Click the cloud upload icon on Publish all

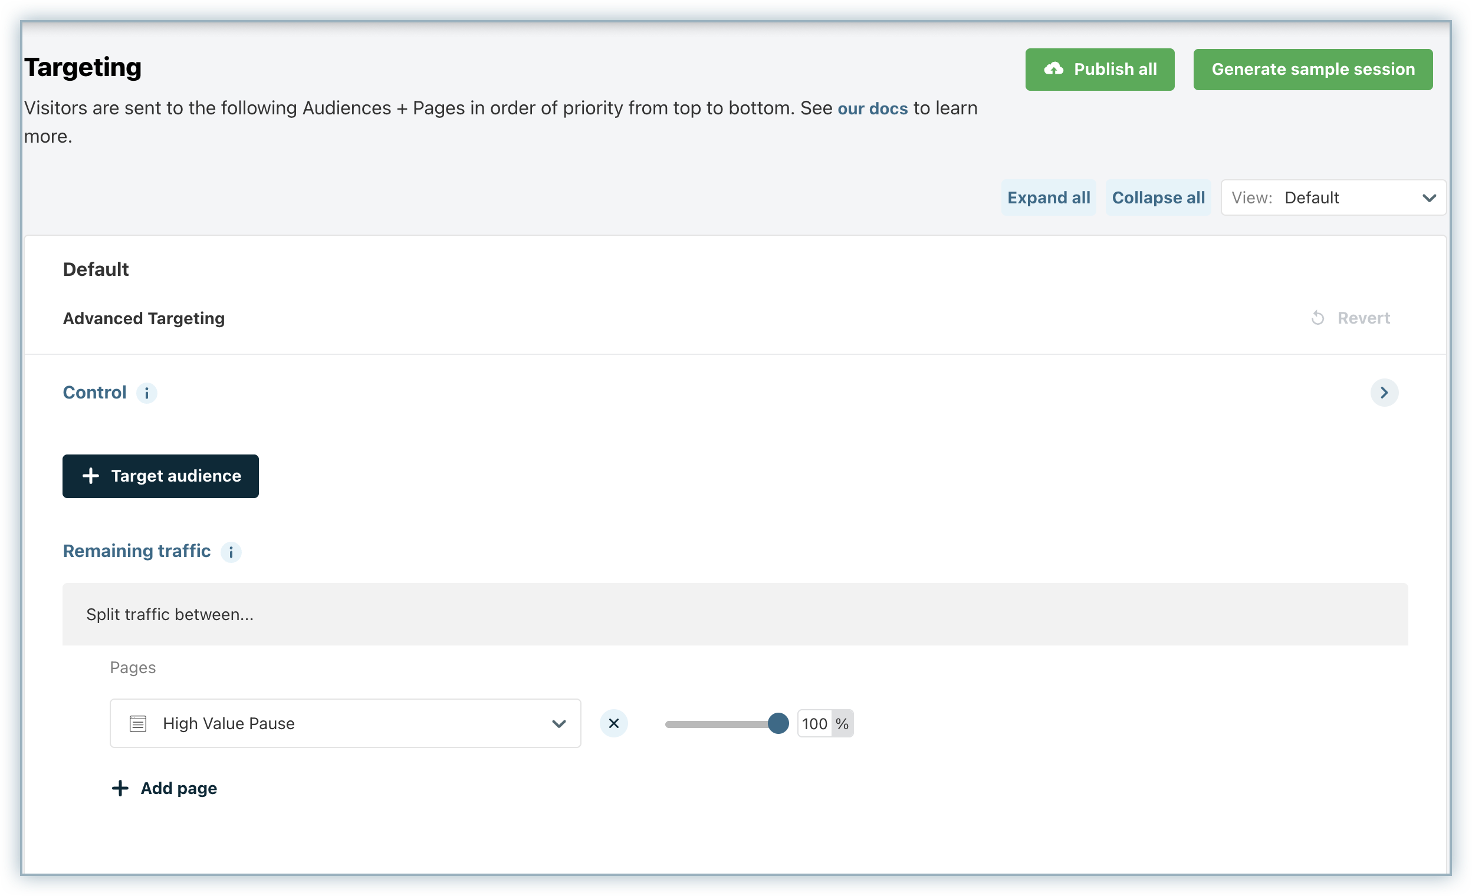(x=1053, y=69)
